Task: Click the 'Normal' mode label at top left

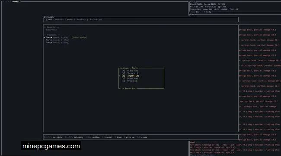Action: pyautogui.click(x=16, y=2)
